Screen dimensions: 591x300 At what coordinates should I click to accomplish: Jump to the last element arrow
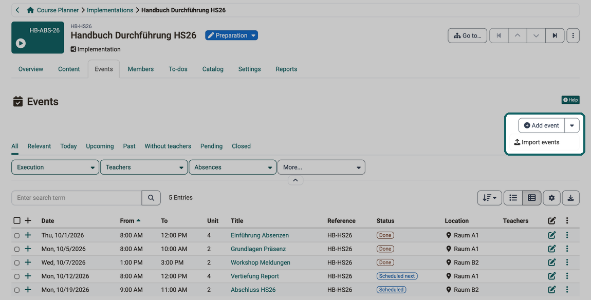point(555,35)
